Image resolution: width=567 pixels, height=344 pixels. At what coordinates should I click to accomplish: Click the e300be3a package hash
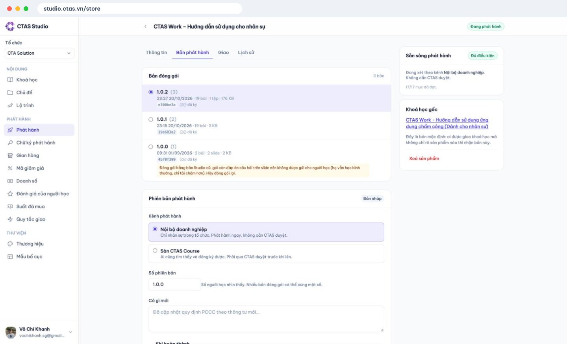coord(167,105)
